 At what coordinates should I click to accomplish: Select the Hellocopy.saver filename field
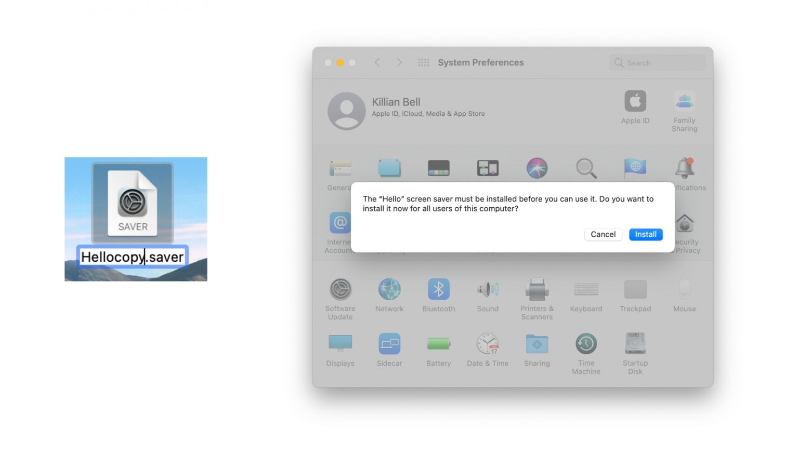(133, 257)
